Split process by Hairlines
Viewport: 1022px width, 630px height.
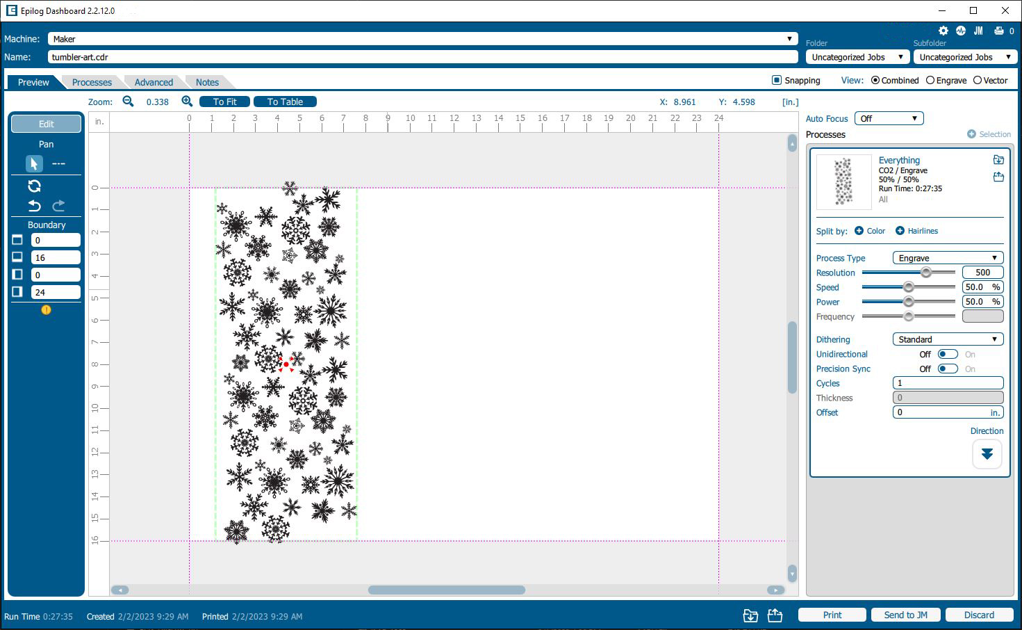coord(916,231)
